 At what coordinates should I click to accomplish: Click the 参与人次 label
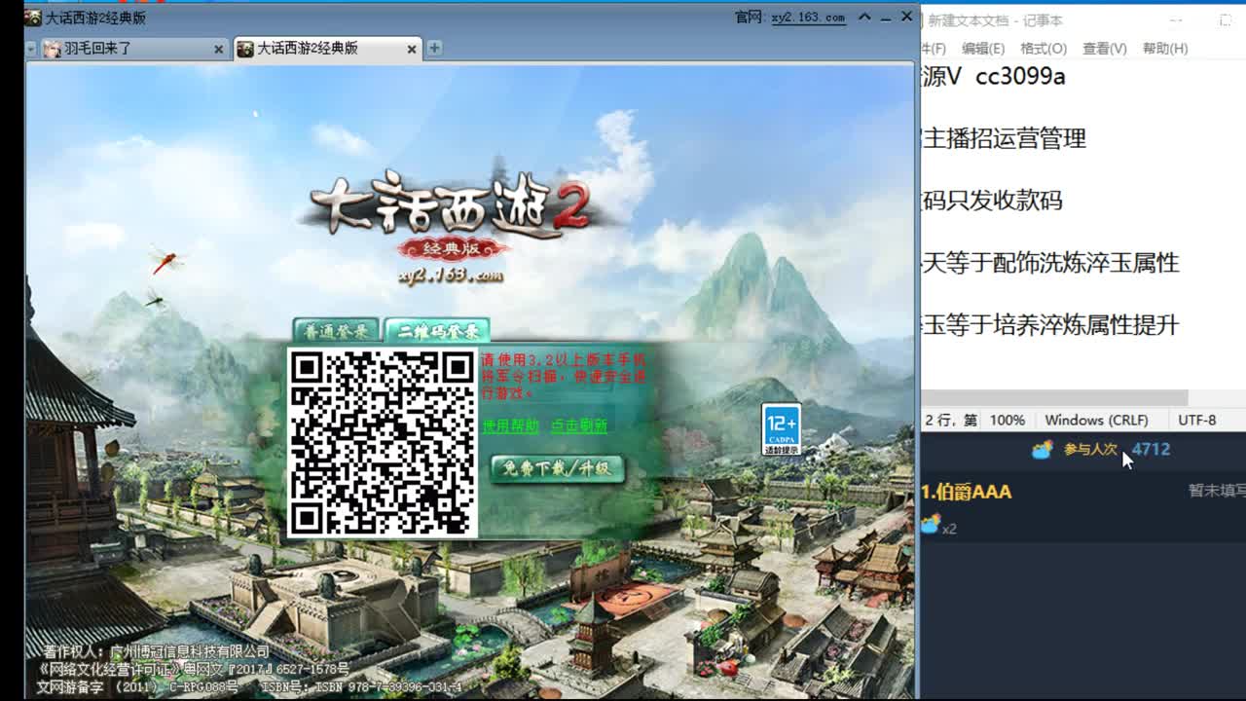click(1090, 450)
